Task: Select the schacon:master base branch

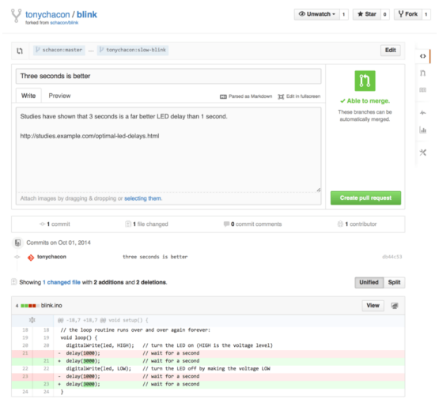Action: 59,50
